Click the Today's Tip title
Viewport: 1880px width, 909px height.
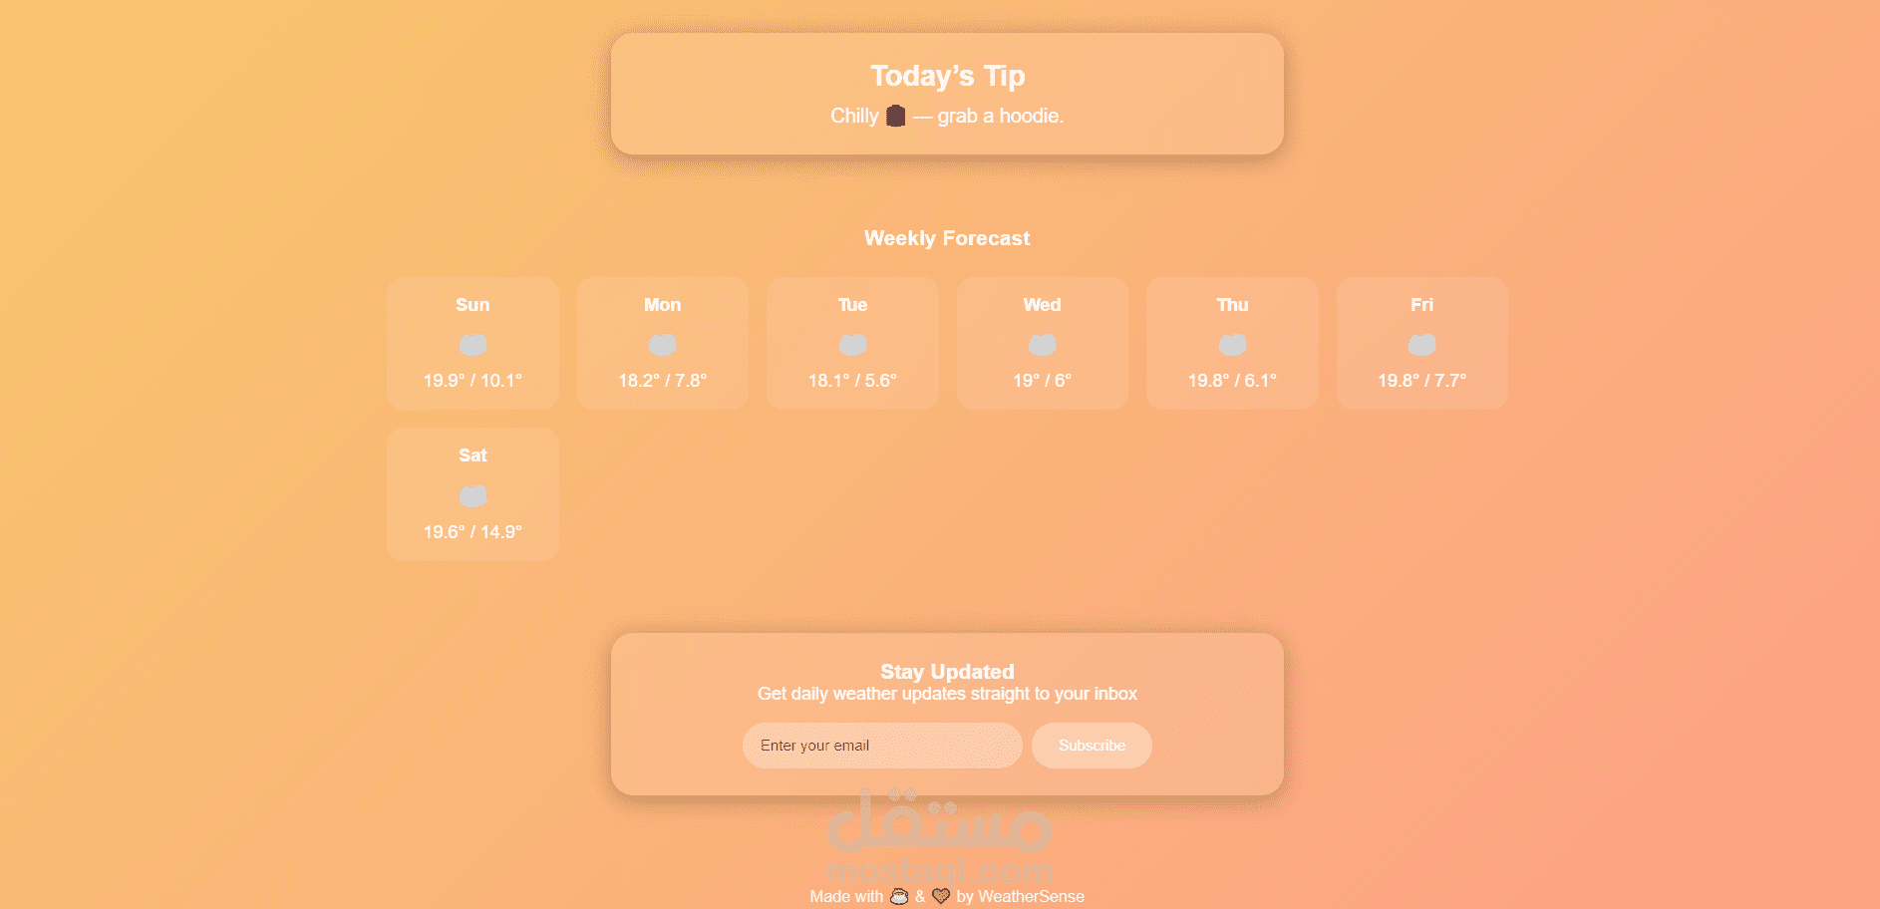click(947, 76)
